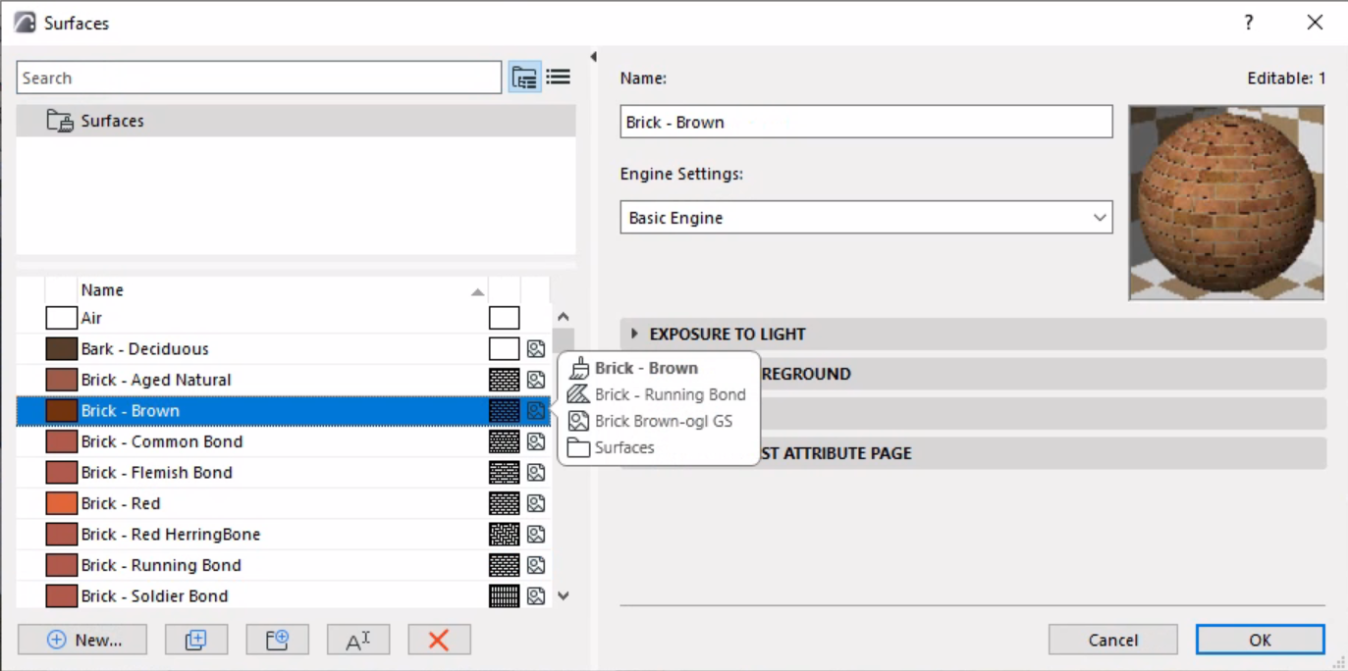The image size is (1348, 671).
Task: Click the Brick - Red color swatch
Action: tap(61, 503)
